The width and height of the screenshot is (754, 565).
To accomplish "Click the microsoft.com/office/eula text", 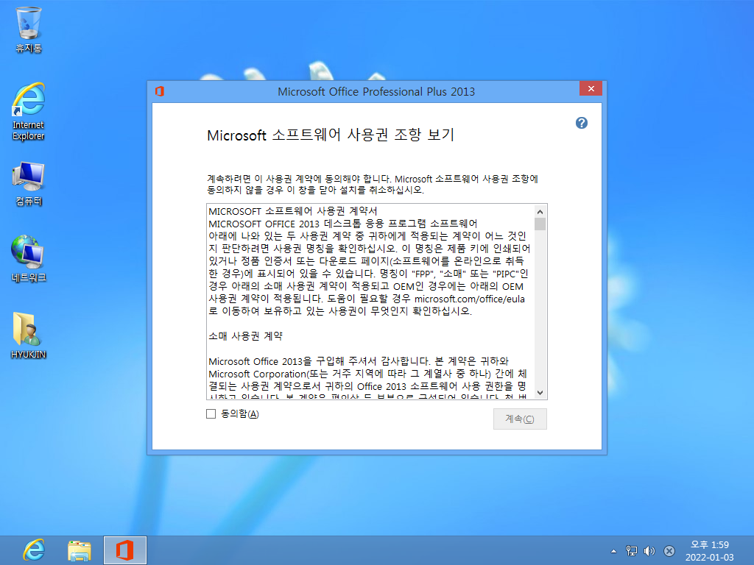I will (470, 299).
